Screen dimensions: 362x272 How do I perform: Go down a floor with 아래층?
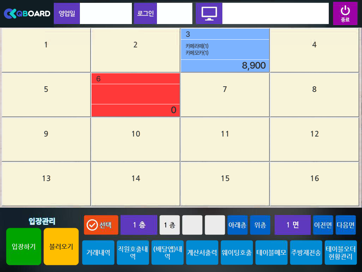click(237, 225)
